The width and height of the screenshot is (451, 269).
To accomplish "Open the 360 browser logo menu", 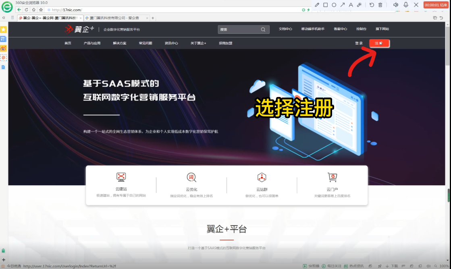I will pos(7,6).
